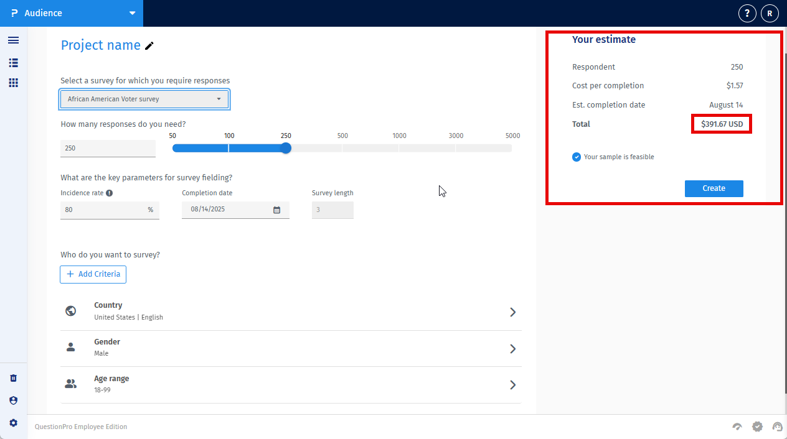Screen dimensions: 787x439
Task: Click the incidence rate info icon
Action: (x=110, y=193)
